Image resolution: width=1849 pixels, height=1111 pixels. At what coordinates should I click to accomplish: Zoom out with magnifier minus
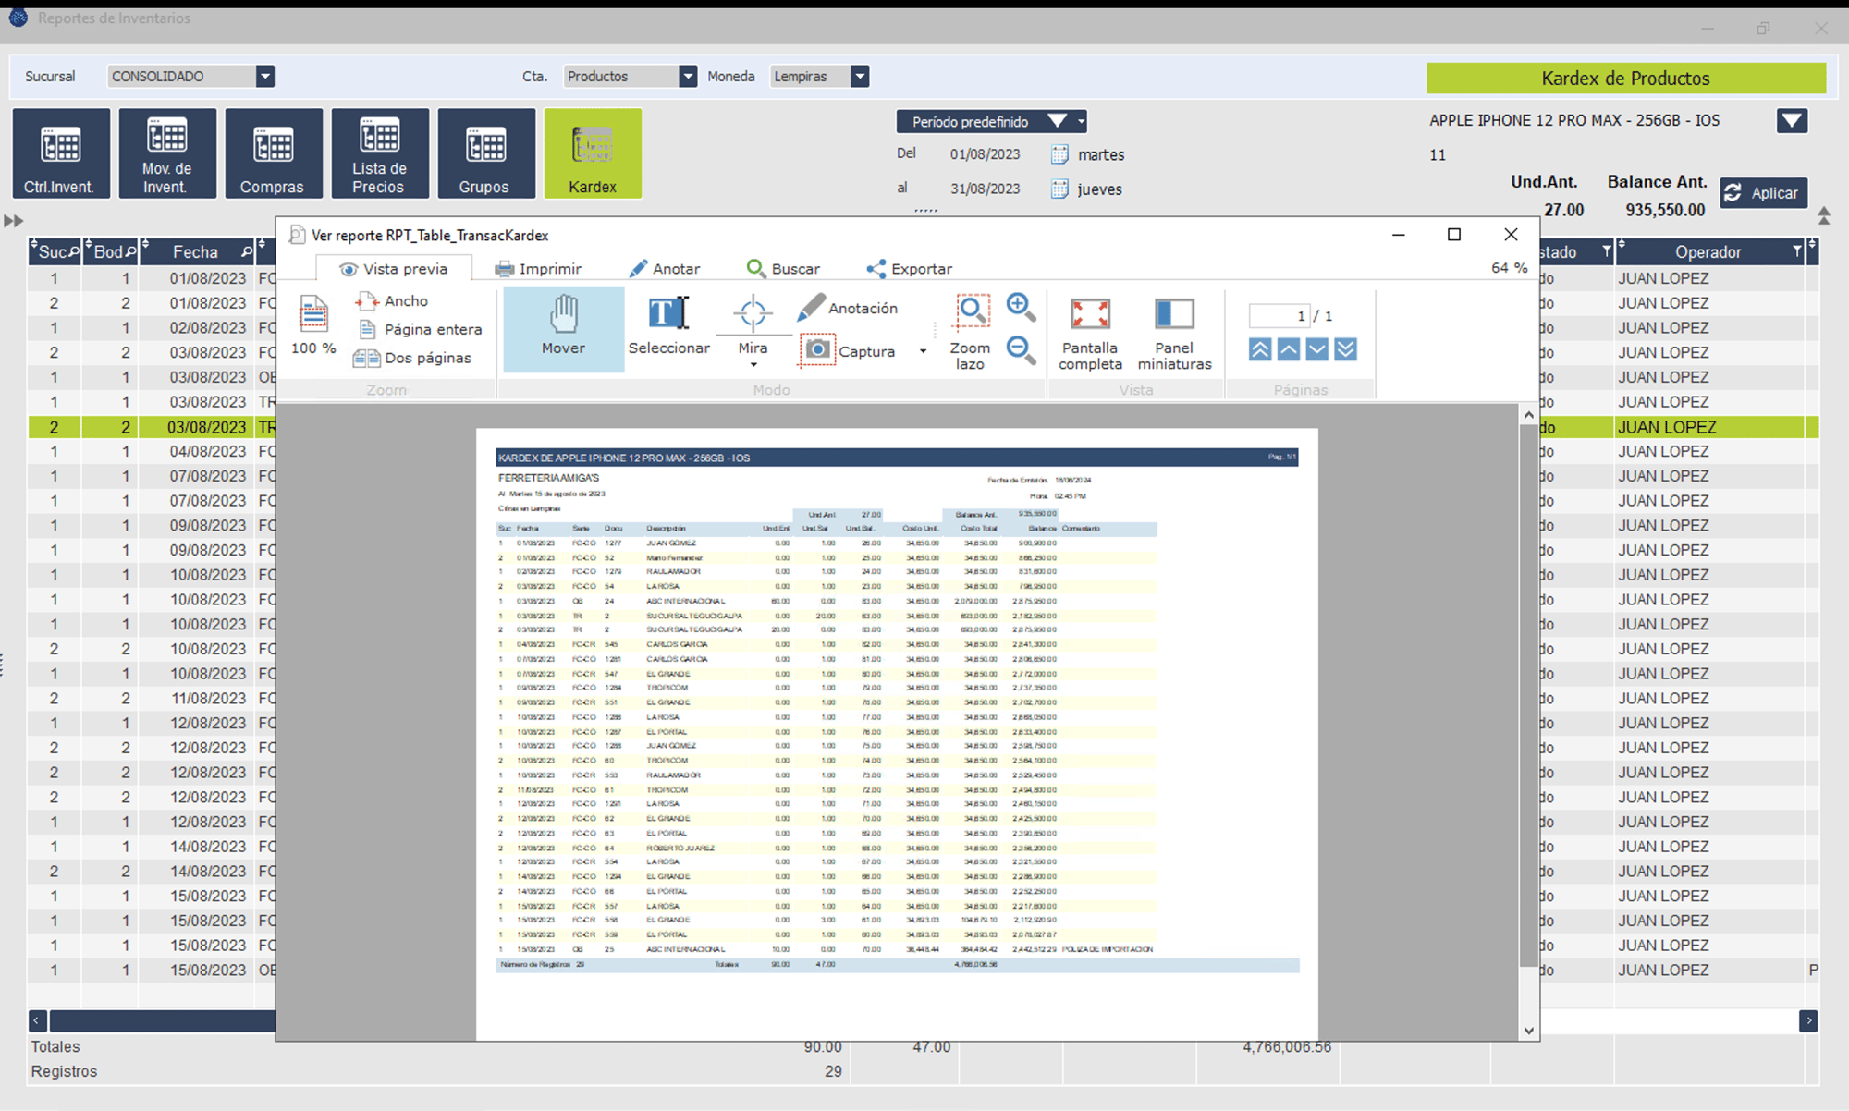point(1021,349)
